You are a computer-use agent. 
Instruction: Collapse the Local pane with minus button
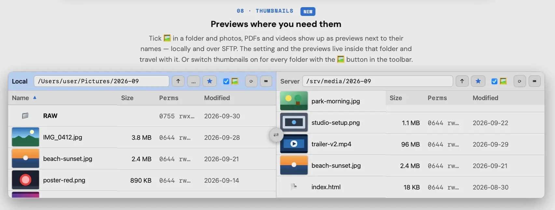[x=266, y=81]
